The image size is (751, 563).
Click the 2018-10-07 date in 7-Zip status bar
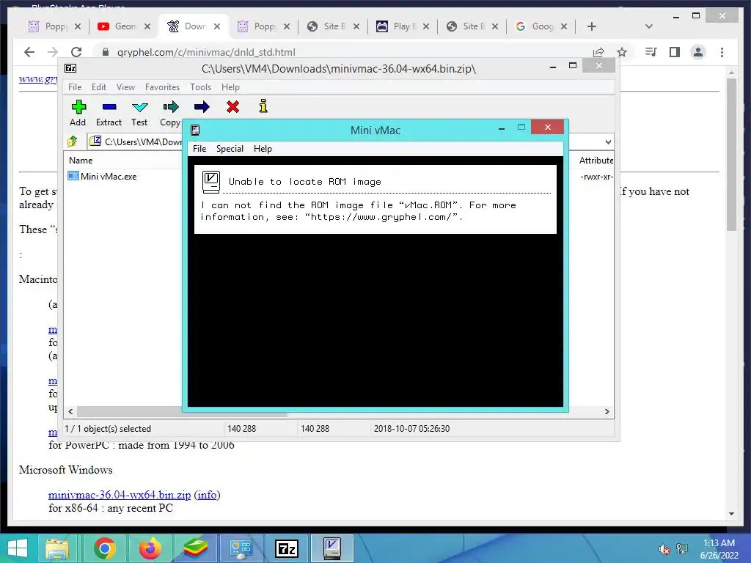[x=411, y=428]
